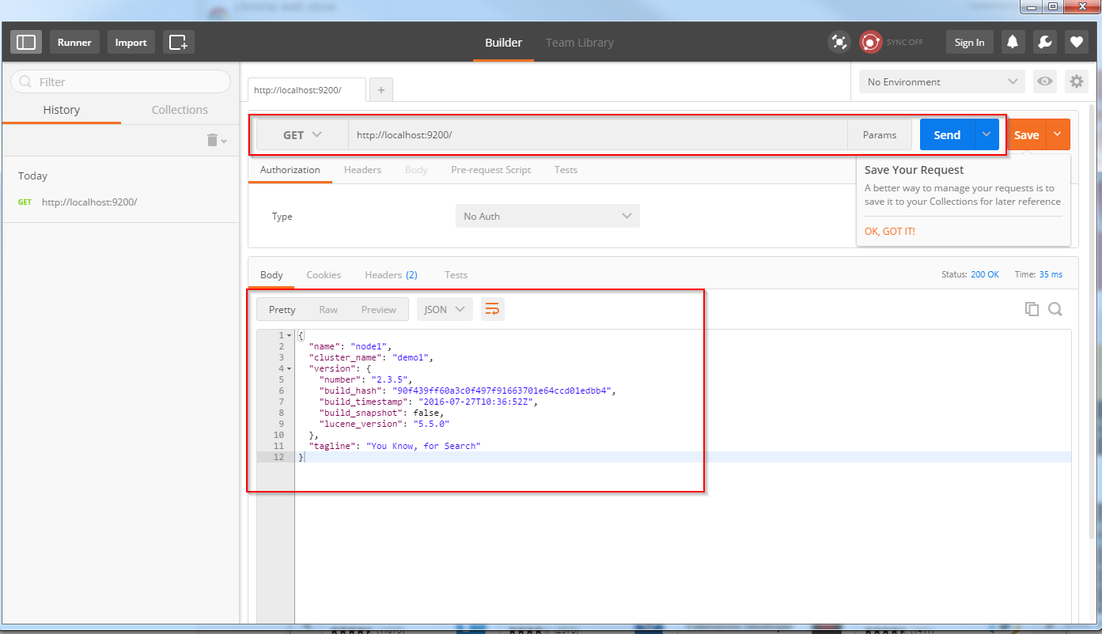
Task: Open response Tests tab
Action: coord(456,275)
